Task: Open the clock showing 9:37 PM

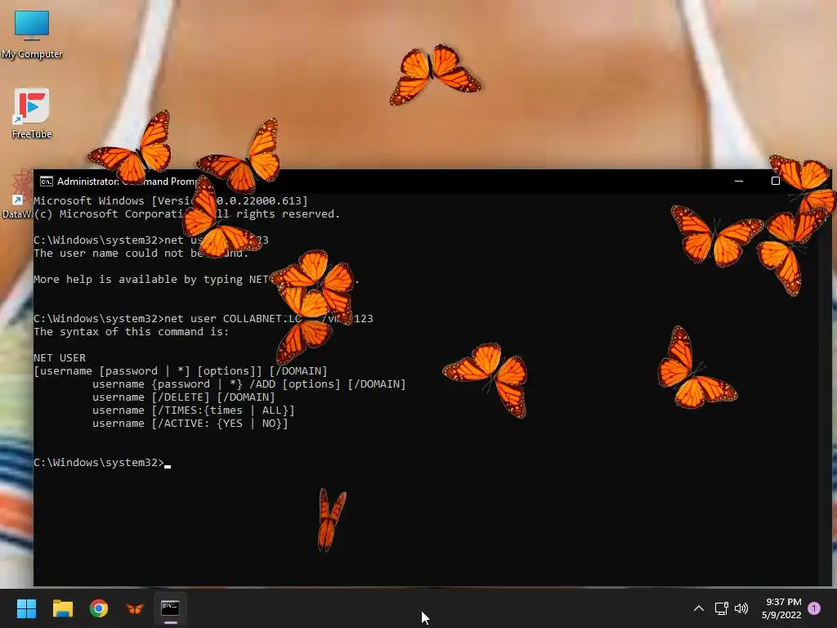Action: 781,608
